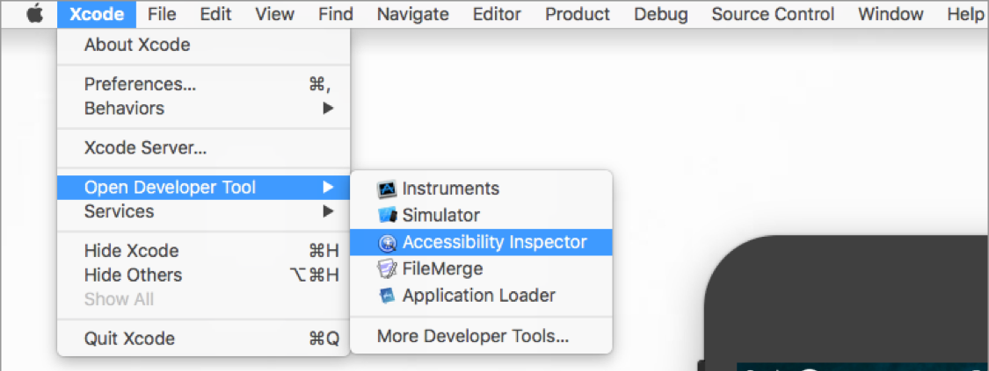
Task: Click the Application Loader icon
Action: (387, 296)
